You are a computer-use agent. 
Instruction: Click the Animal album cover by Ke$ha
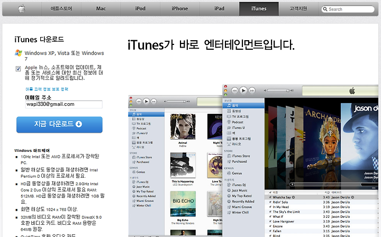(183, 126)
